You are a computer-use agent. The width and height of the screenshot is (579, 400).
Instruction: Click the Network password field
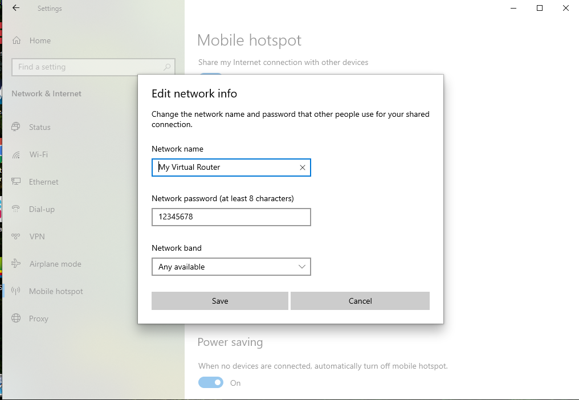pyautogui.click(x=231, y=217)
